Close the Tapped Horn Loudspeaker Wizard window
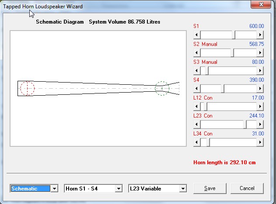 261,4
